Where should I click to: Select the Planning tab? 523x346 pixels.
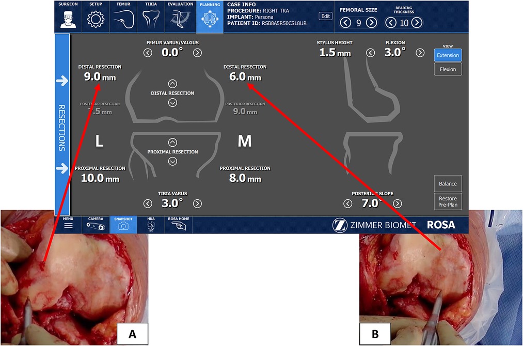(x=210, y=17)
